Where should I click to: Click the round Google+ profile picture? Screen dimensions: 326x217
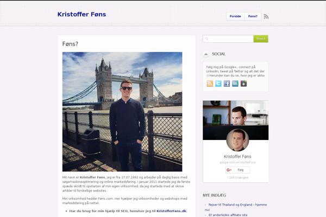[x=237, y=140]
